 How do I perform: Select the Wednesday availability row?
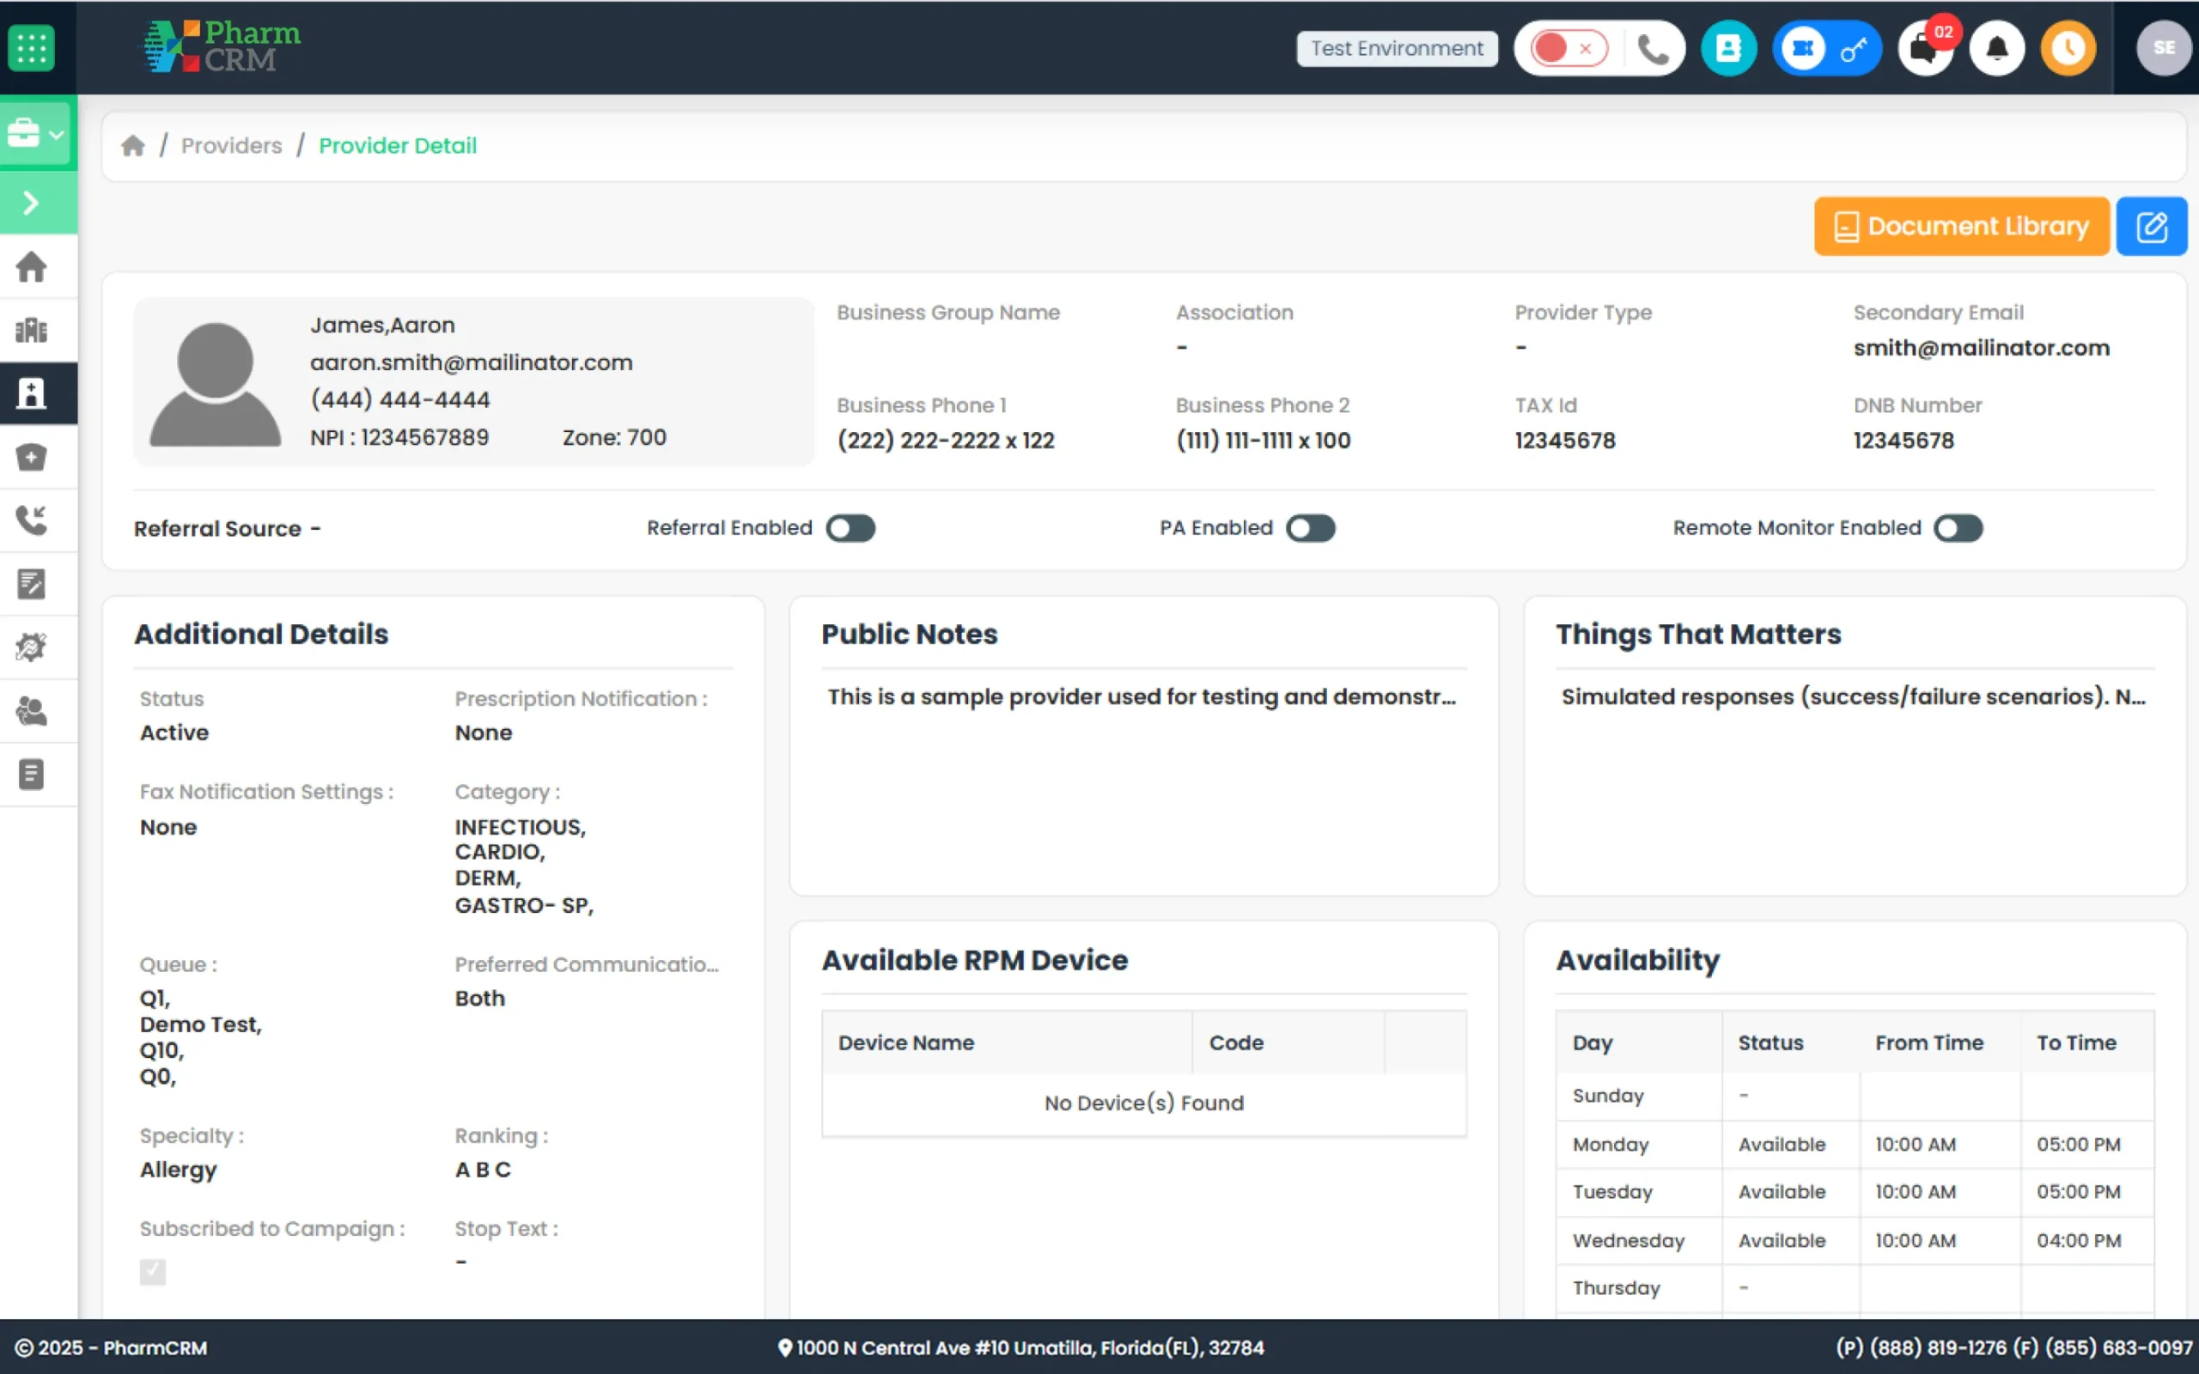tap(1854, 1242)
